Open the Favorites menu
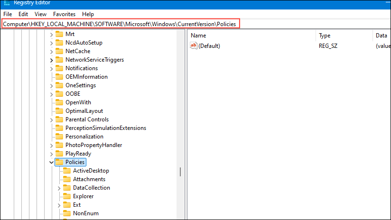 64,14
